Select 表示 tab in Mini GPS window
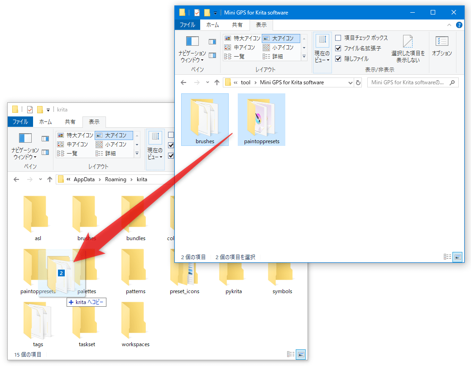This screenshot has height=367, width=471. (261, 25)
